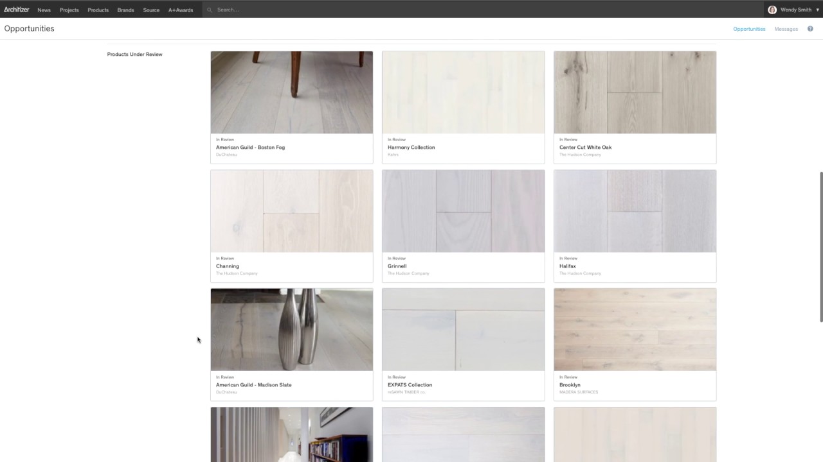This screenshot has width=823, height=462.
Task: Open Center Cut White Oak image
Action: pyautogui.click(x=635, y=92)
